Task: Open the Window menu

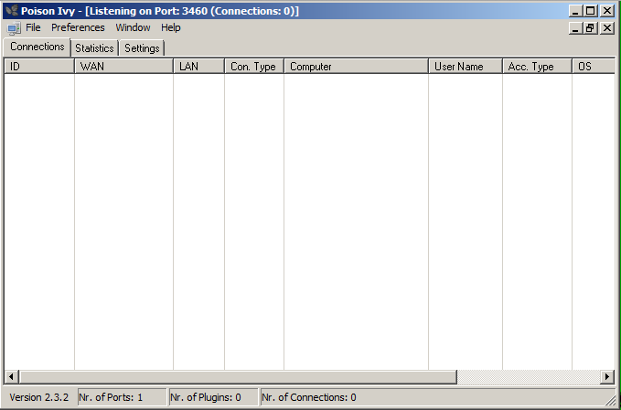Action: [133, 27]
